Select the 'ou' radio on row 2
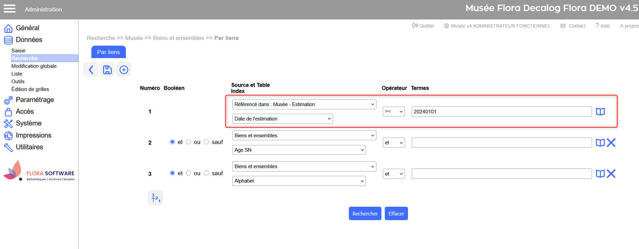The image size is (639, 249). tap(189, 142)
